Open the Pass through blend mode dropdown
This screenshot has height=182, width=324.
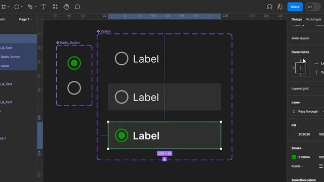point(308,111)
